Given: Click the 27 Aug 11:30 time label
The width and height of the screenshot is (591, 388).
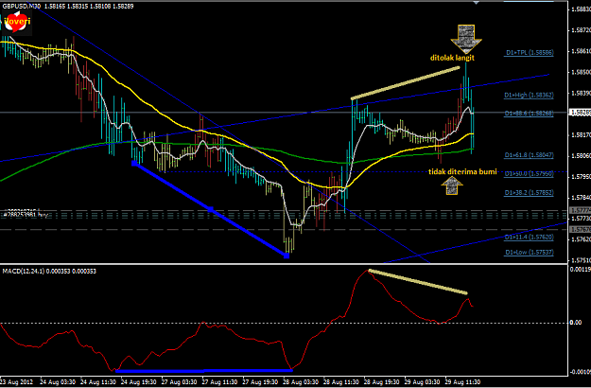Looking at the screenshot, I should click(219, 382).
